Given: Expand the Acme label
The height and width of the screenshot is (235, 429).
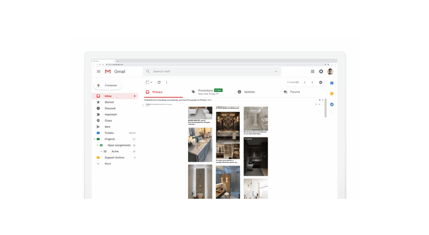Looking at the screenshot, I should coord(101,151).
